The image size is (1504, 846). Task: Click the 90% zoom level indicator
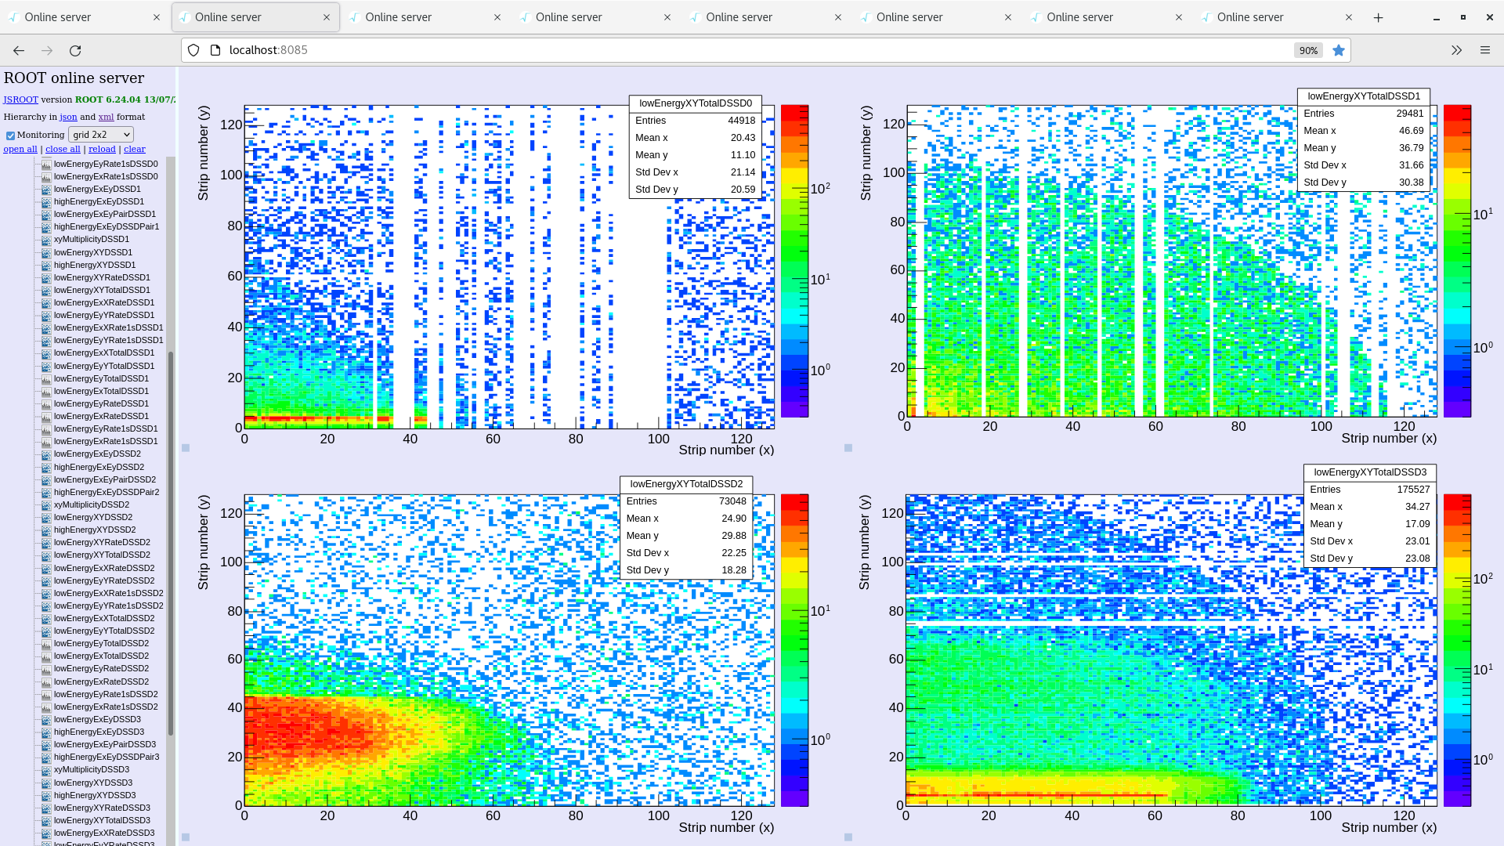tap(1307, 50)
